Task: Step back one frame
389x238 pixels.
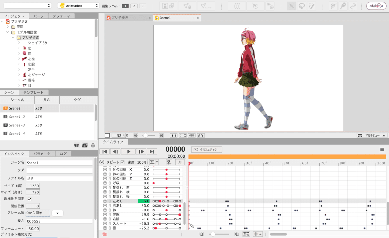Action: [x=115, y=151]
